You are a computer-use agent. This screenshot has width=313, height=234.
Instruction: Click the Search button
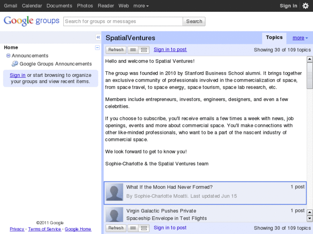[x=194, y=21]
